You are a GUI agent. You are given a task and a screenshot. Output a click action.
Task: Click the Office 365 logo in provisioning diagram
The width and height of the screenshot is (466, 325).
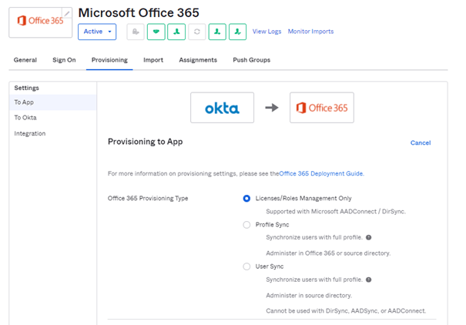point(322,108)
